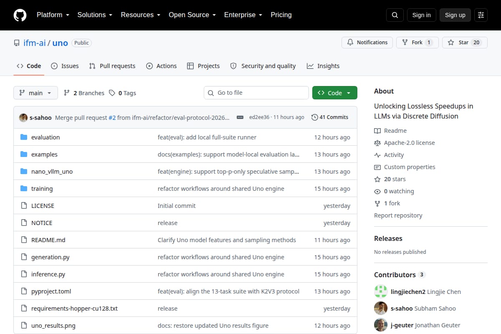Image resolution: width=501 pixels, height=334 pixels.
Task: Click the pyproject.toml file icon
Action: (24, 291)
